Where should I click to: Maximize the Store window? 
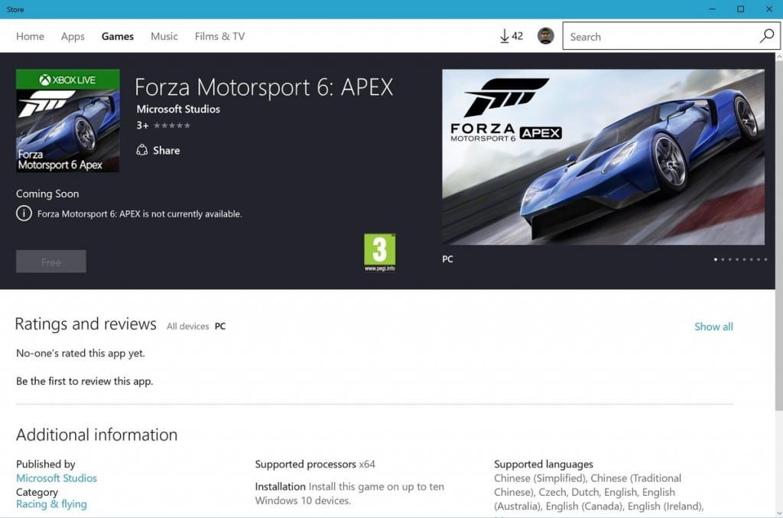click(x=740, y=9)
